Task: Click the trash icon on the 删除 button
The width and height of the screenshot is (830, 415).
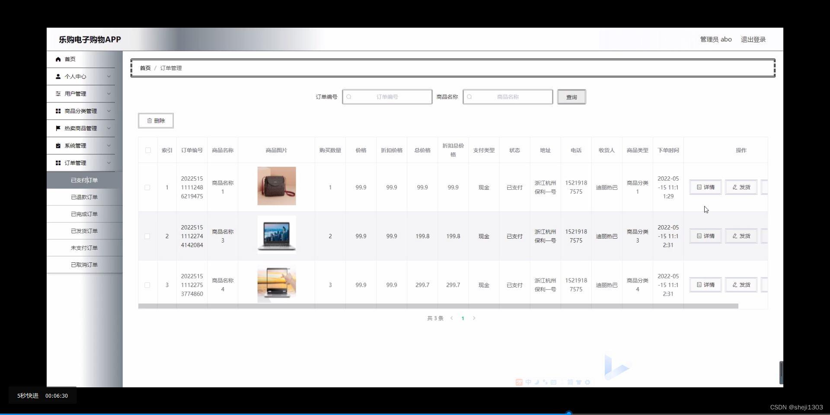Action: click(149, 121)
